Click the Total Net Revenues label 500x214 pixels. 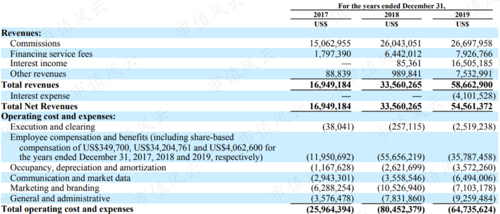[39, 106]
